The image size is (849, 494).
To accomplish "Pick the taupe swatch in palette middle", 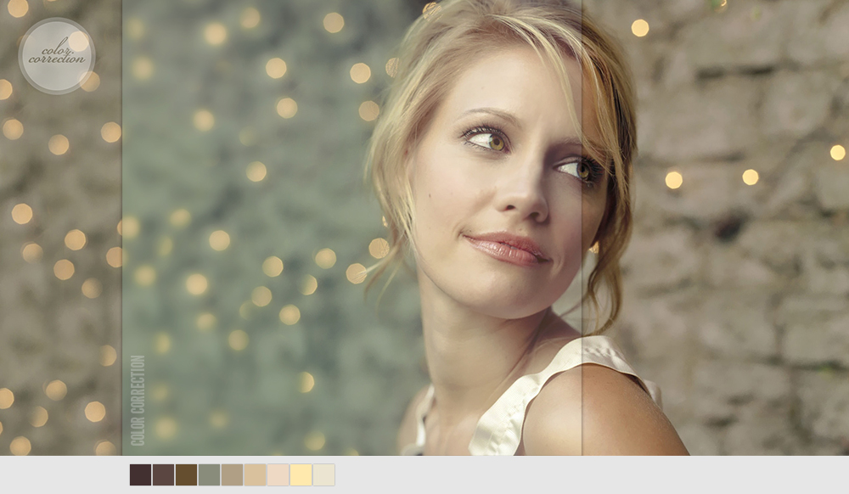I will coord(232,475).
